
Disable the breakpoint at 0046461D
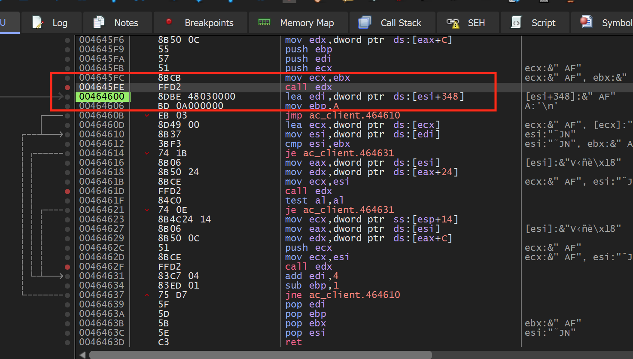click(67, 191)
